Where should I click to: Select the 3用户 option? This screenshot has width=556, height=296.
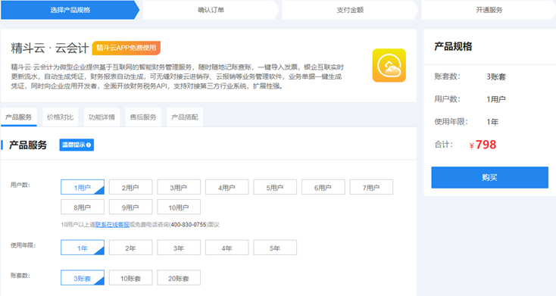(179, 187)
